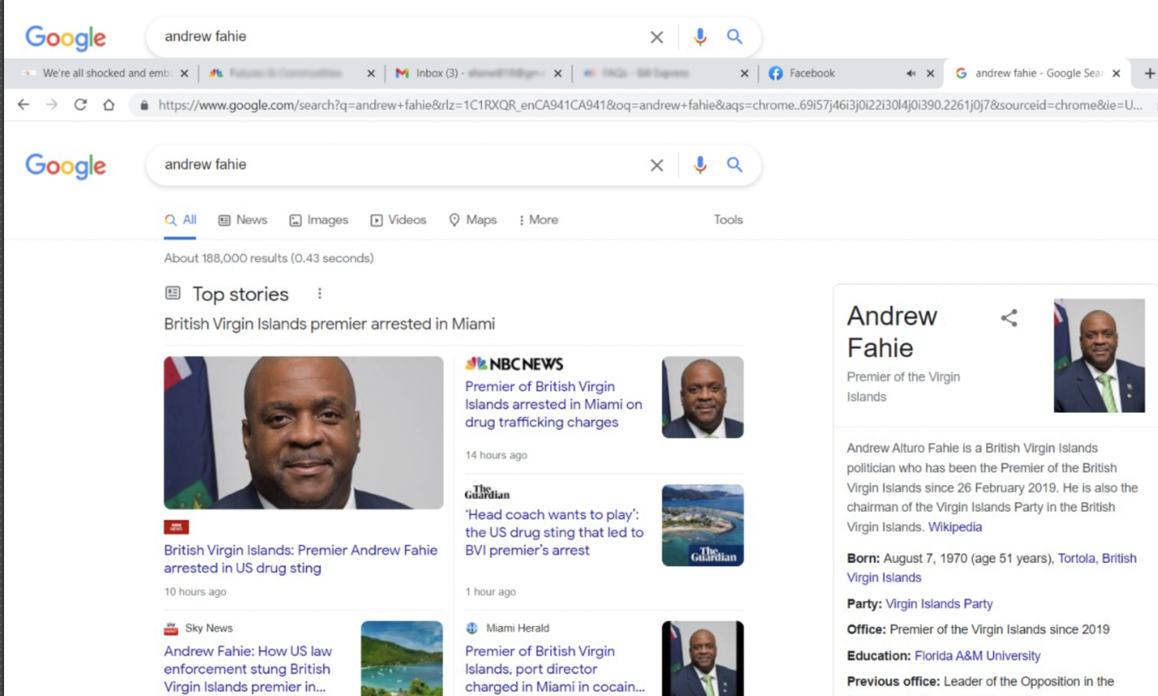Switch to the Images results tab
1158x696 pixels.
(319, 220)
